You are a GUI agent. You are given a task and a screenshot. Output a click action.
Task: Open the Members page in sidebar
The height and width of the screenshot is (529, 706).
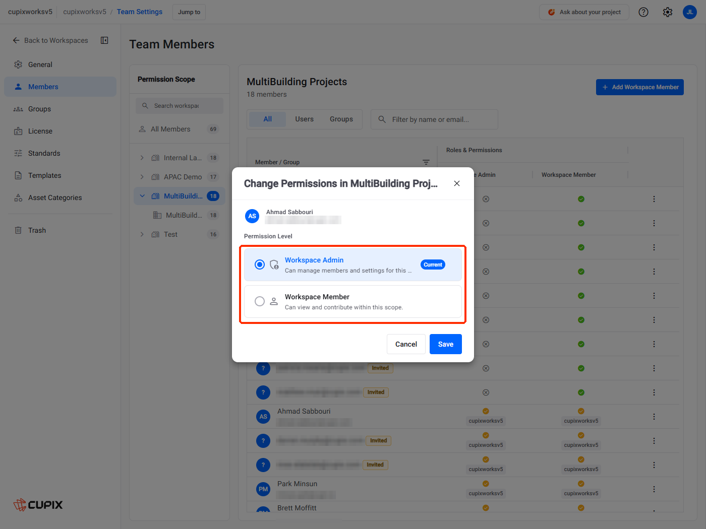pos(61,87)
